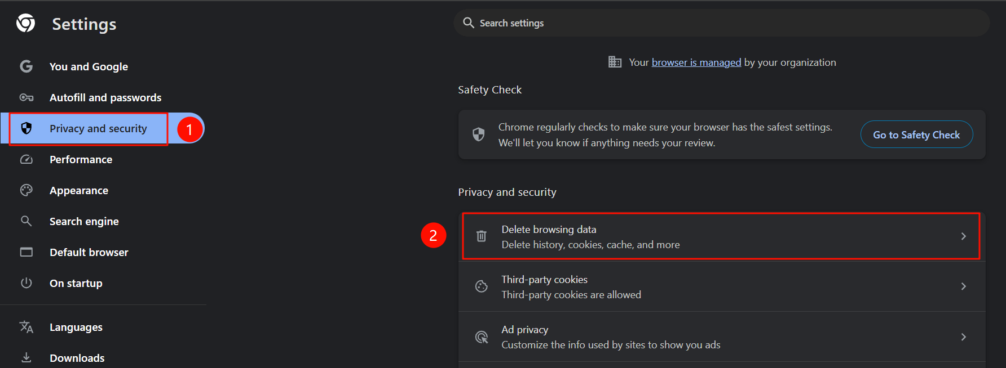Click the cookie icon next to Third-party cookies
The height and width of the screenshot is (368, 1006).
click(x=481, y=286)
